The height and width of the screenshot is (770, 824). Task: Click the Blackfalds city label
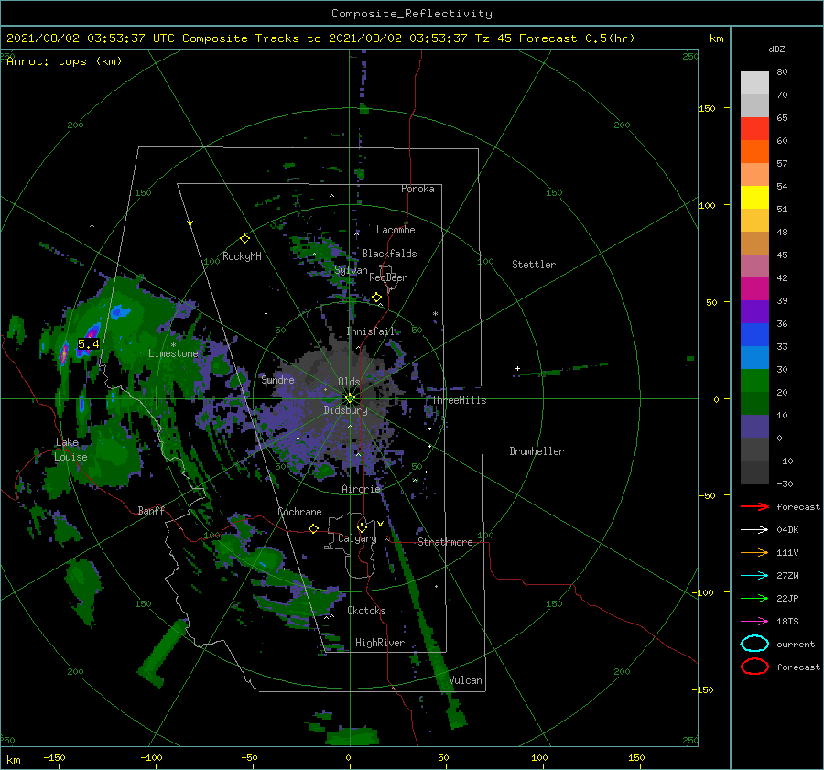pyautogui.click(x=389, y=254)
